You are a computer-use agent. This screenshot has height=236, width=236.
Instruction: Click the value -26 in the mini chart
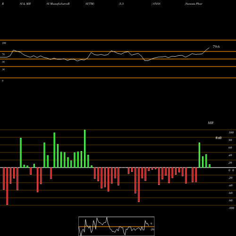click(152, 229)
